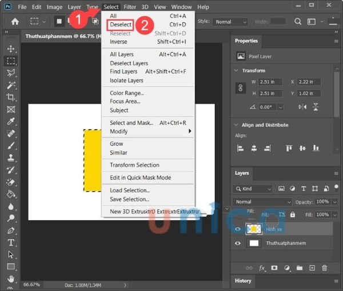Pick the Eyedropper tool

(x=11, y=121)
